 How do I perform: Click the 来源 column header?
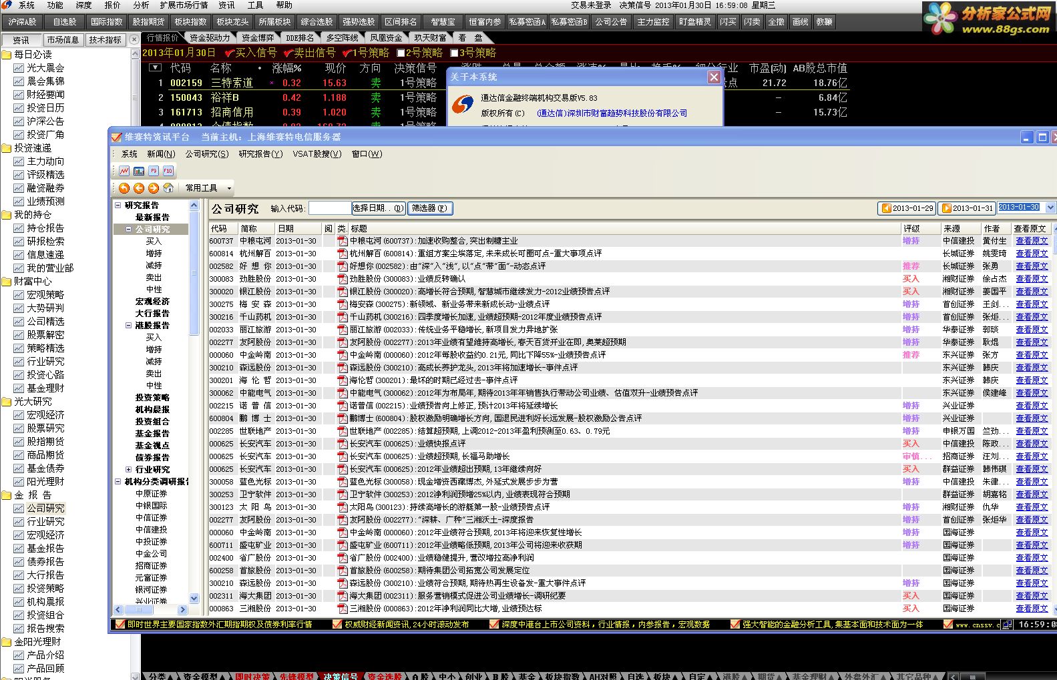click(x=960, y=228)
